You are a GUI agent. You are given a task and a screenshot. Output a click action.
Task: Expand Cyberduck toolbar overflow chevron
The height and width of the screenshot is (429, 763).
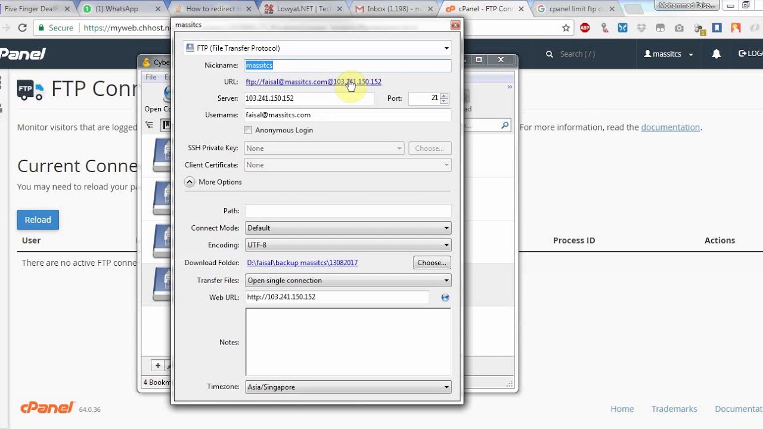(510, 87)
